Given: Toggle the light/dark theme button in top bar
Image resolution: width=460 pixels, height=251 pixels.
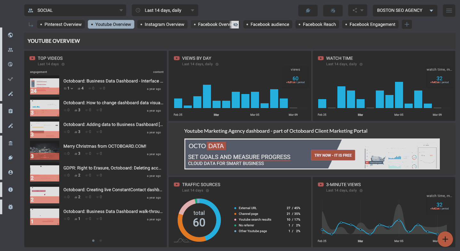Looking at the screenshot, I should click(x=333, y=10).
